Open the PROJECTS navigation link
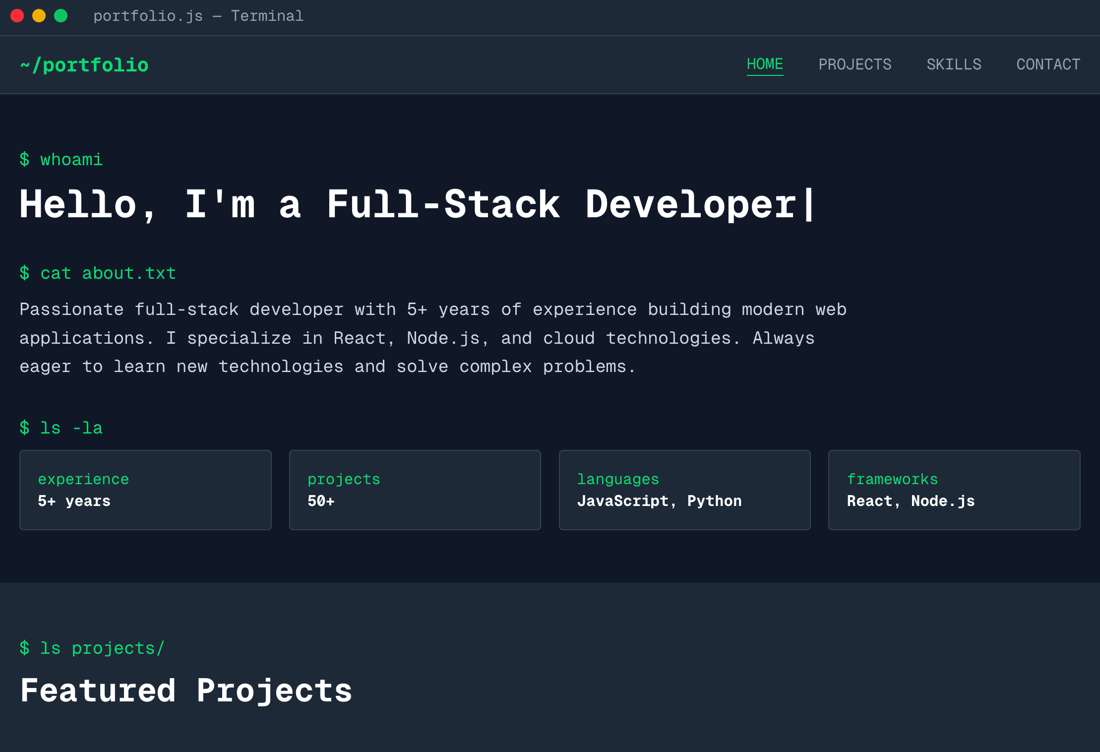The height and width of the screenshot is (752, 1100). point(855,64)
